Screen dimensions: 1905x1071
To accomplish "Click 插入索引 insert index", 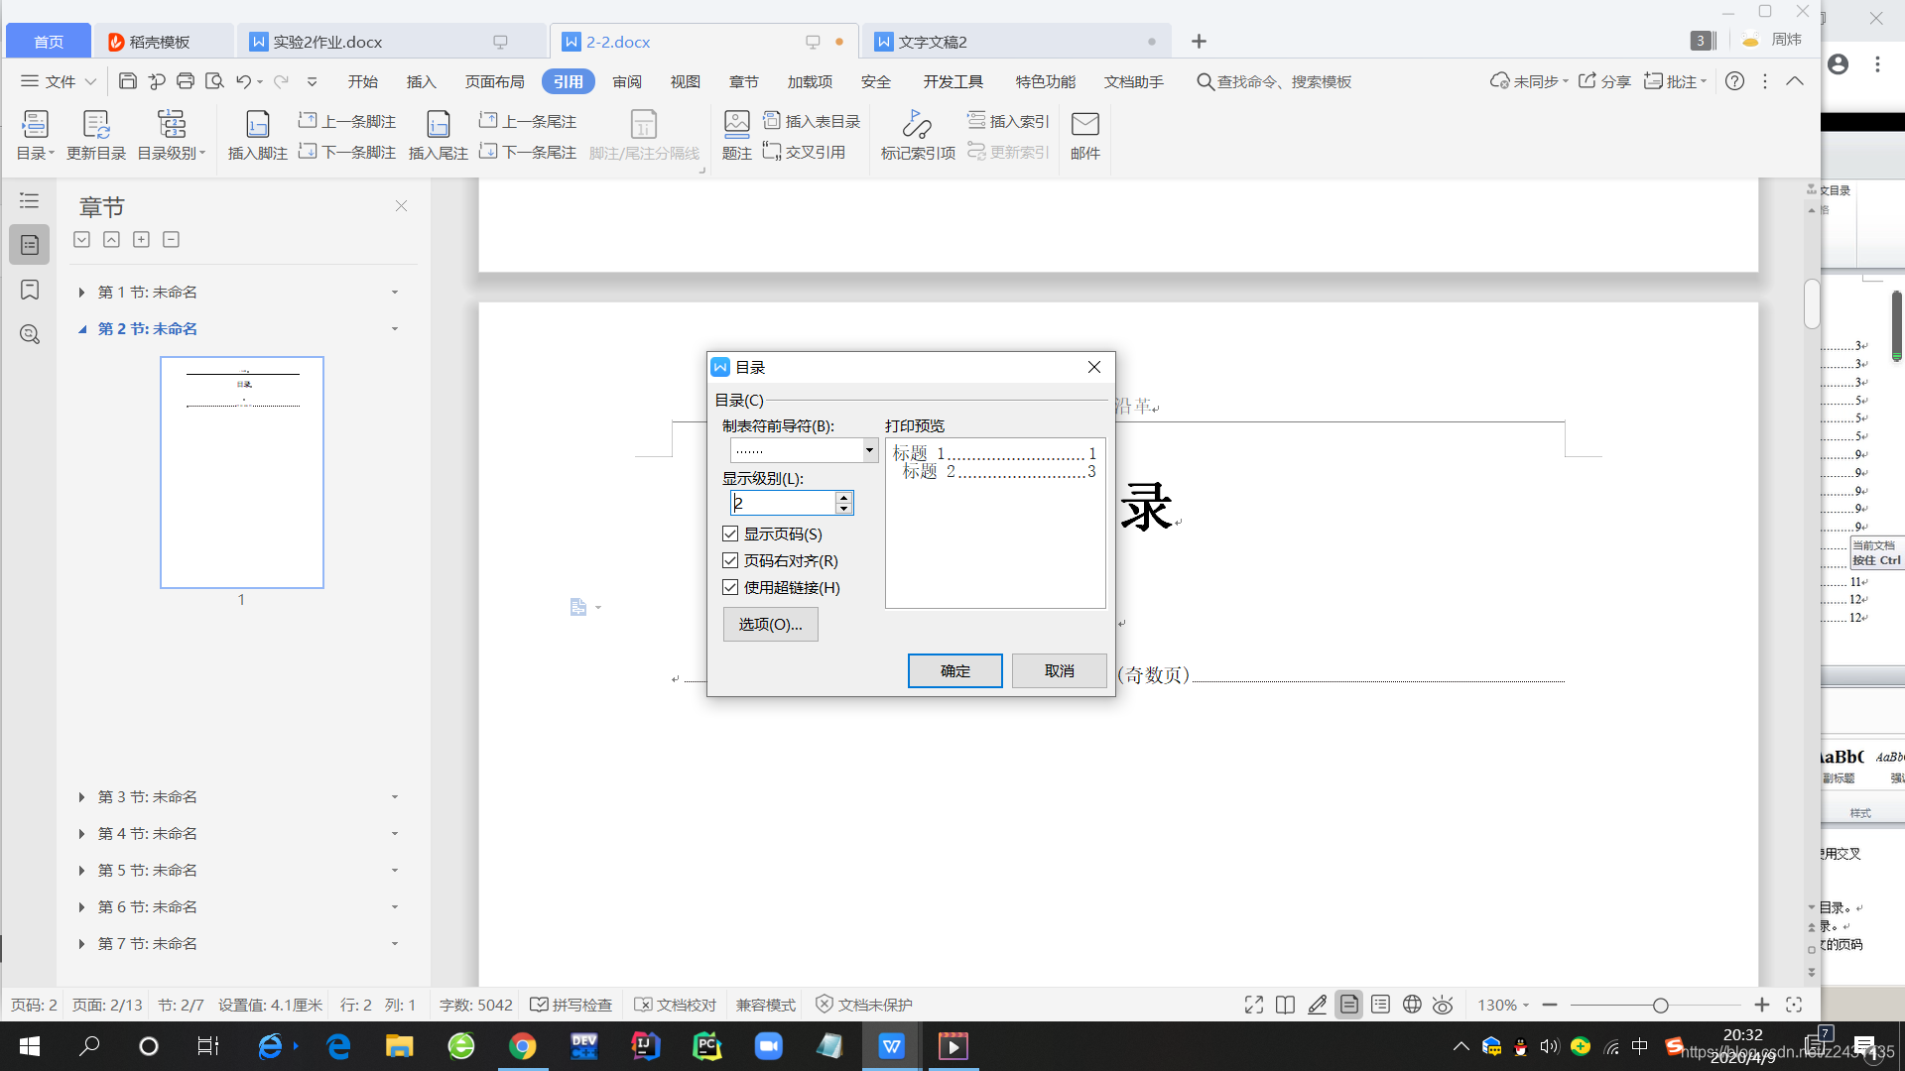I will coord(1008,121).
